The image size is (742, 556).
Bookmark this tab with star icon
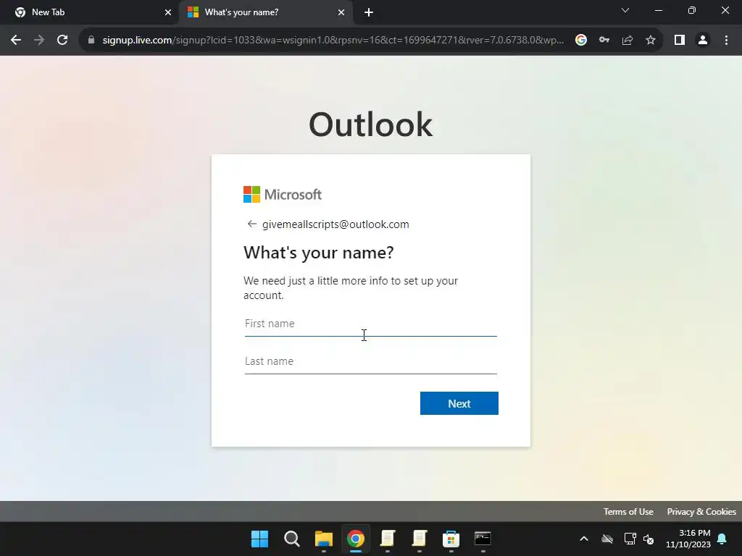coord(651,41)
